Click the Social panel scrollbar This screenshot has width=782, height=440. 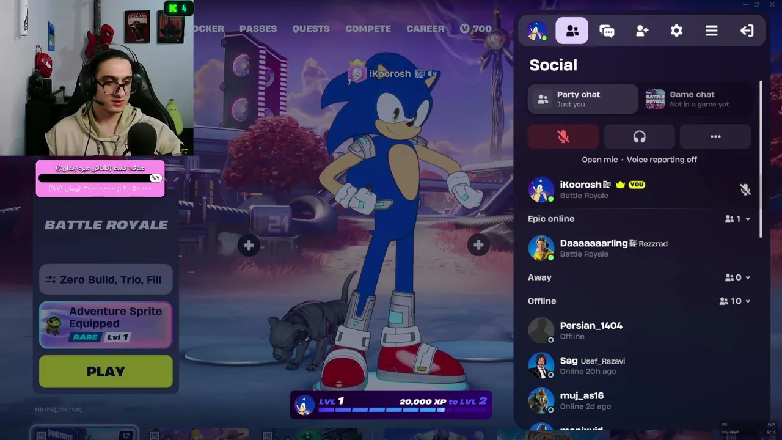[x=761, y=159]
